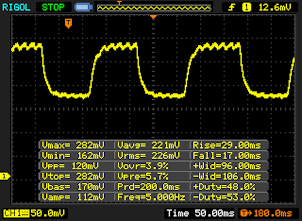The image size is (302, 221).
Task: Click the Freq=5.000Hz measurement
Action: (x=151, y=197)
